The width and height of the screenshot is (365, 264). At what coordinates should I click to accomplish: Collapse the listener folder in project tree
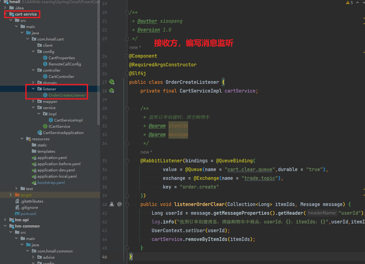(33, 89)
